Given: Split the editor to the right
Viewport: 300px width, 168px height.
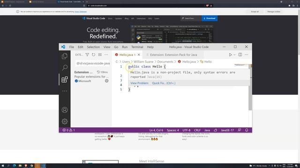Looking at the screenshot, I should click(x=240, y=55).
